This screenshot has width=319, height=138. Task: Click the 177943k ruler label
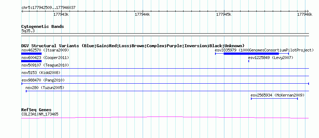[61, 14]
